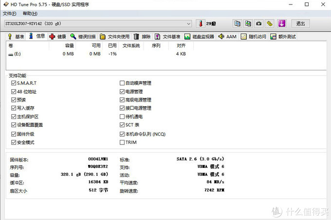
Task: Select the E: drive volume icon
Action: 11,54
